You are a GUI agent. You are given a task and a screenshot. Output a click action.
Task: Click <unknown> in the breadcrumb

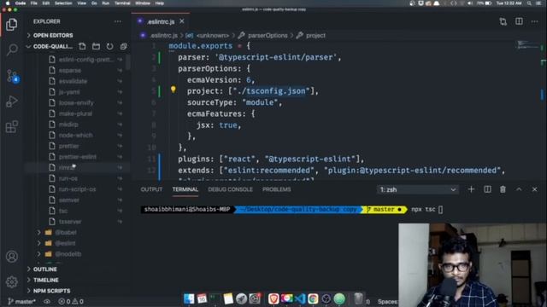213,36
